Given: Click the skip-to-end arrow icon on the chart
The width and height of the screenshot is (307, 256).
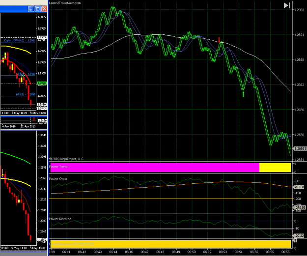Looking at the screenshot, I should (287, 5).
